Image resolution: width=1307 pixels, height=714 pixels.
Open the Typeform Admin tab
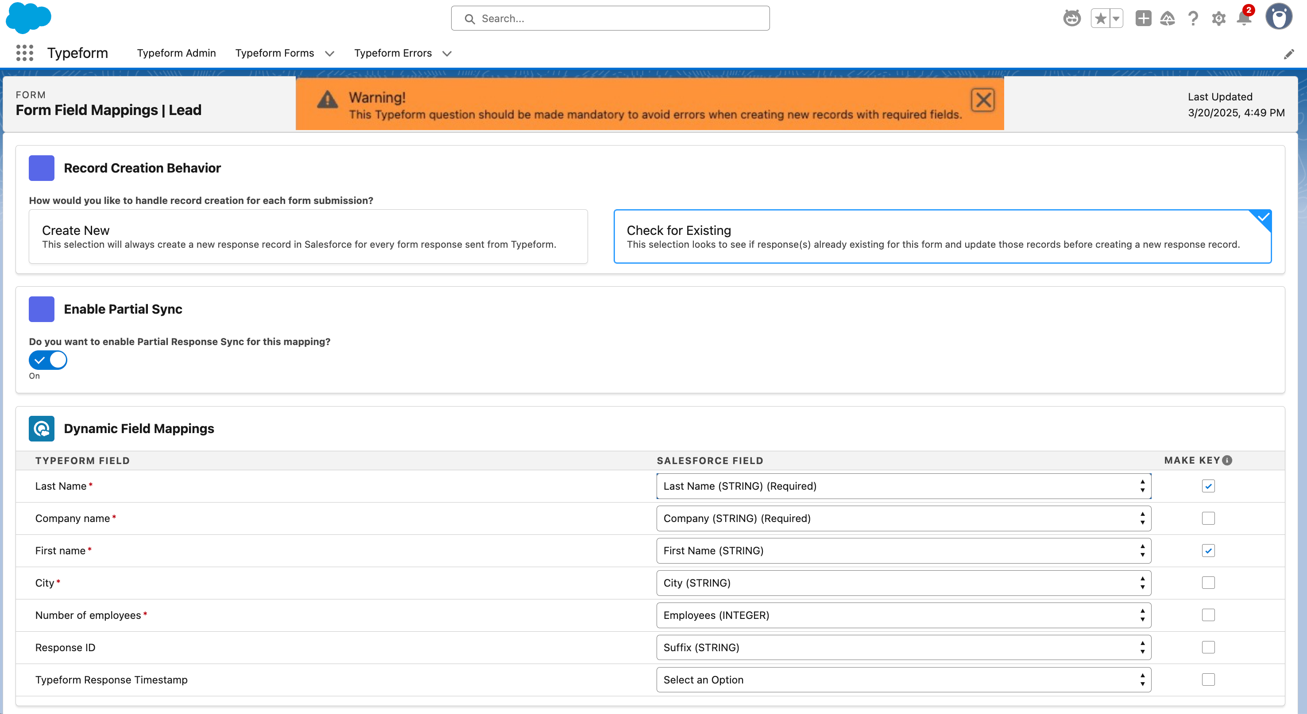[176, 53]
